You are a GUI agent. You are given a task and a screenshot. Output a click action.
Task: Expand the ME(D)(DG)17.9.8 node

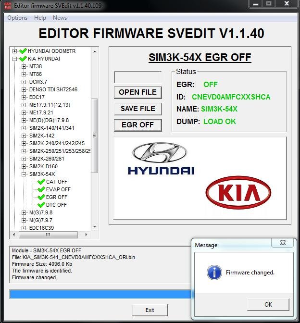click(x=24, y=120)
